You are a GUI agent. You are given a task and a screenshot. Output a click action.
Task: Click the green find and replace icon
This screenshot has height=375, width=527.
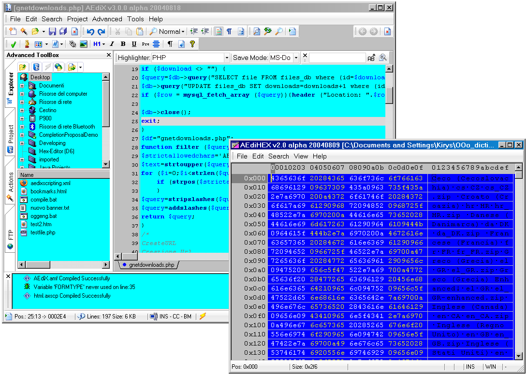point(267,31)
